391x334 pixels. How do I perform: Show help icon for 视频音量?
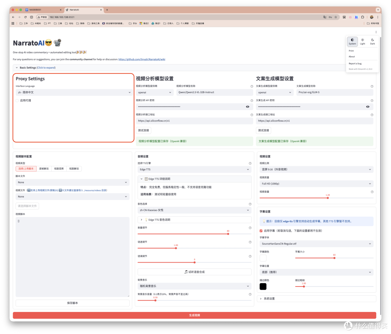coord(372,192)
